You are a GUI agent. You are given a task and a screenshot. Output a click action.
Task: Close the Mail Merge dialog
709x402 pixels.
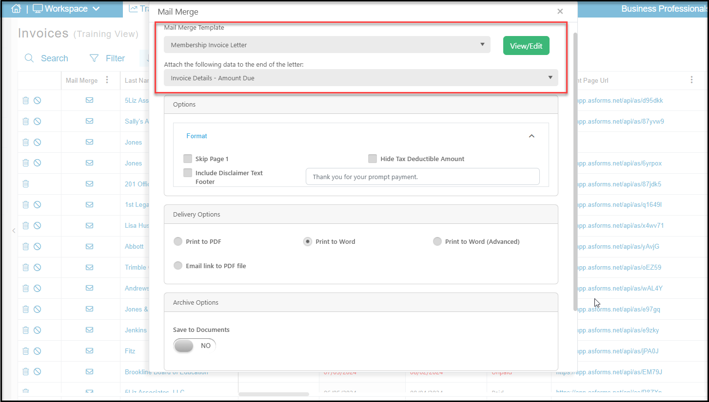click(x=560, y=11)
